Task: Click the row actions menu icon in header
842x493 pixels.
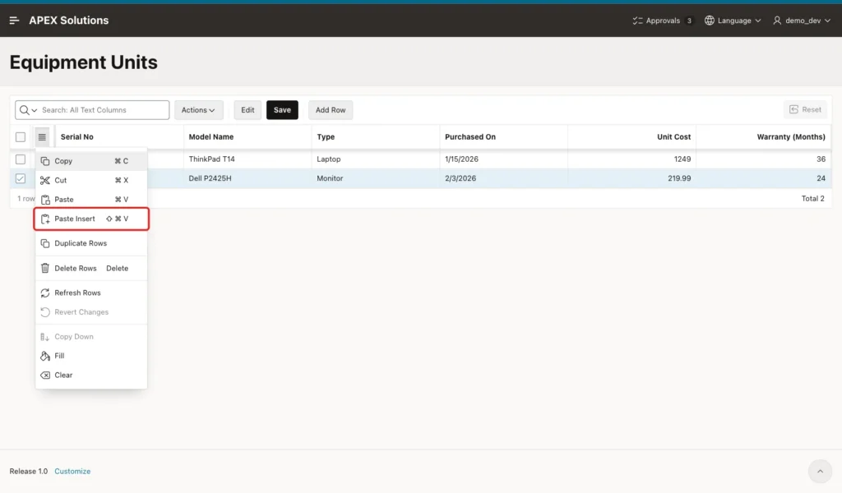Action: [42, 136]
